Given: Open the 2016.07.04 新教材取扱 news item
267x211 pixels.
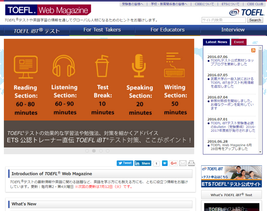Looking at the screenshot, I should tap(232, 105).
